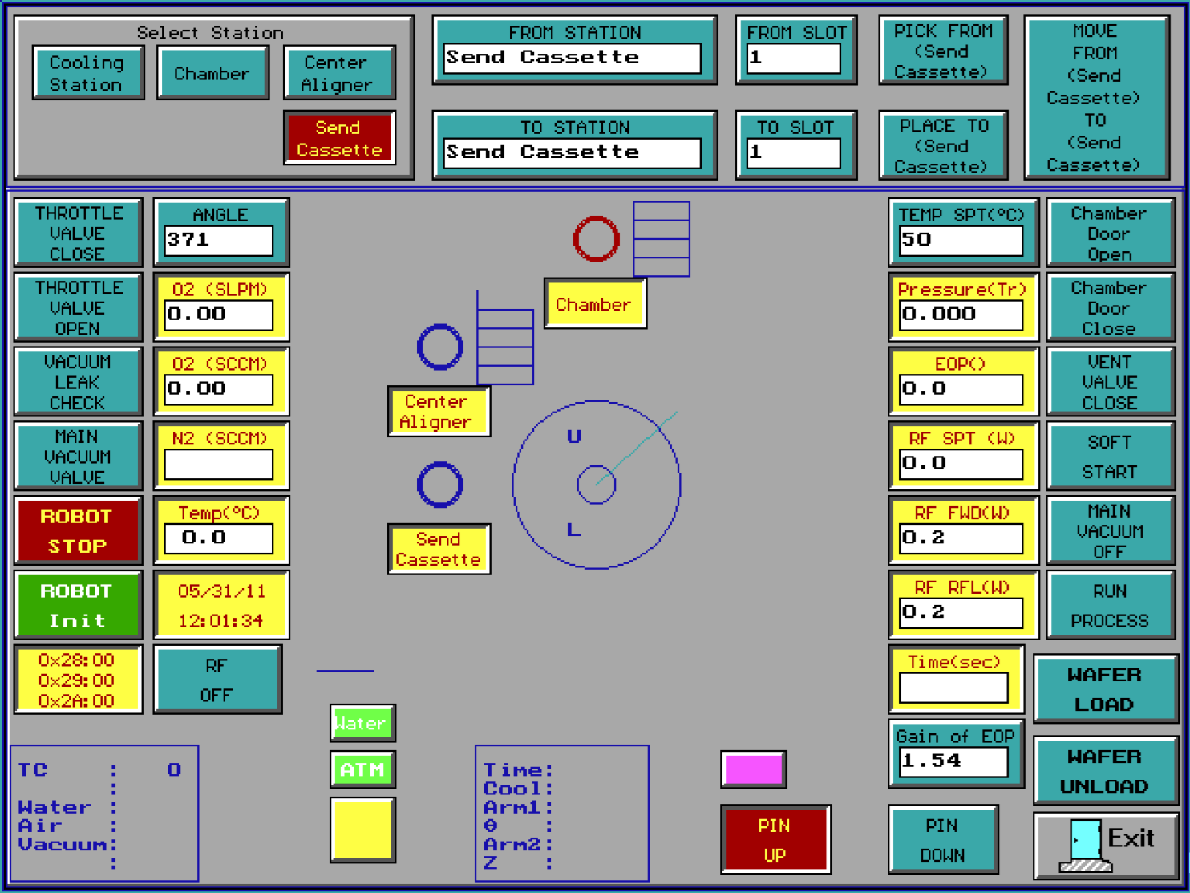Click the RF RFL(W) value field
The image size is (1190, 893).
961,613
